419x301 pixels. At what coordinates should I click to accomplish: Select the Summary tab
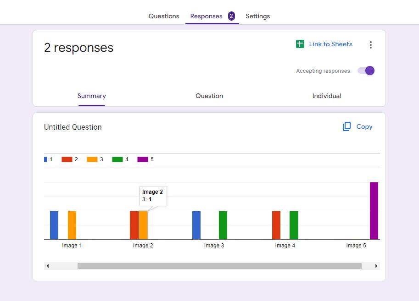[x=92, y=96]
